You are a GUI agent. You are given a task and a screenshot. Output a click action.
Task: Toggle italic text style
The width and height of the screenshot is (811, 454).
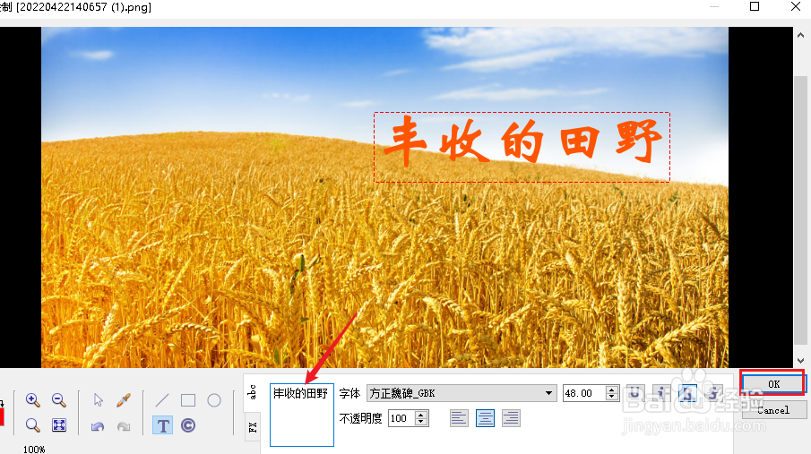[x=661, y=393]
